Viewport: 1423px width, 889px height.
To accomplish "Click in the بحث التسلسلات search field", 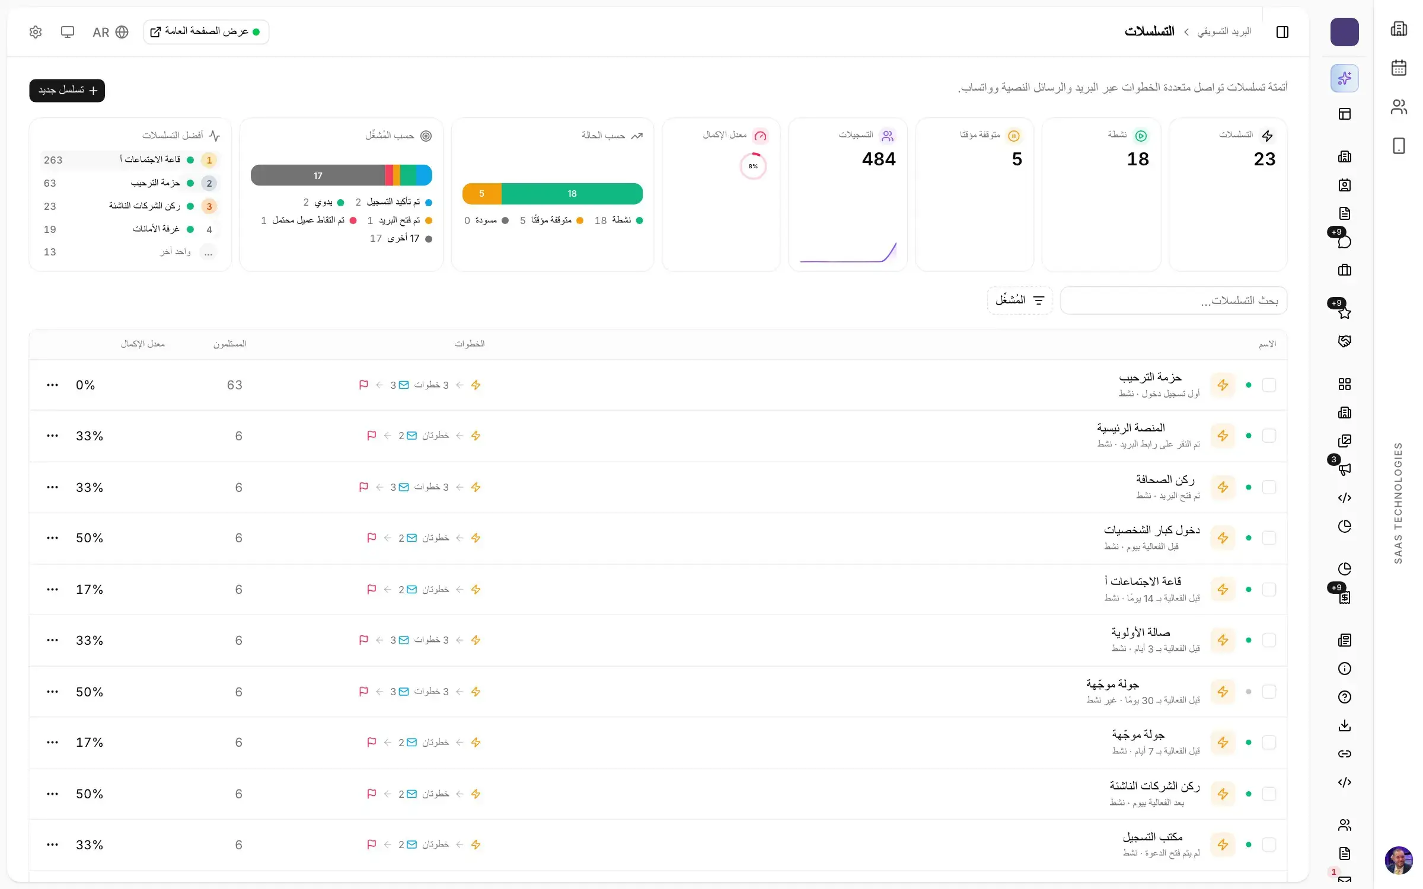I will coord(1173,300).
